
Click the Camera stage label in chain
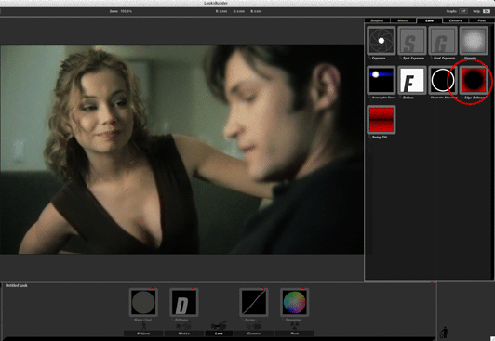[254, 334]
